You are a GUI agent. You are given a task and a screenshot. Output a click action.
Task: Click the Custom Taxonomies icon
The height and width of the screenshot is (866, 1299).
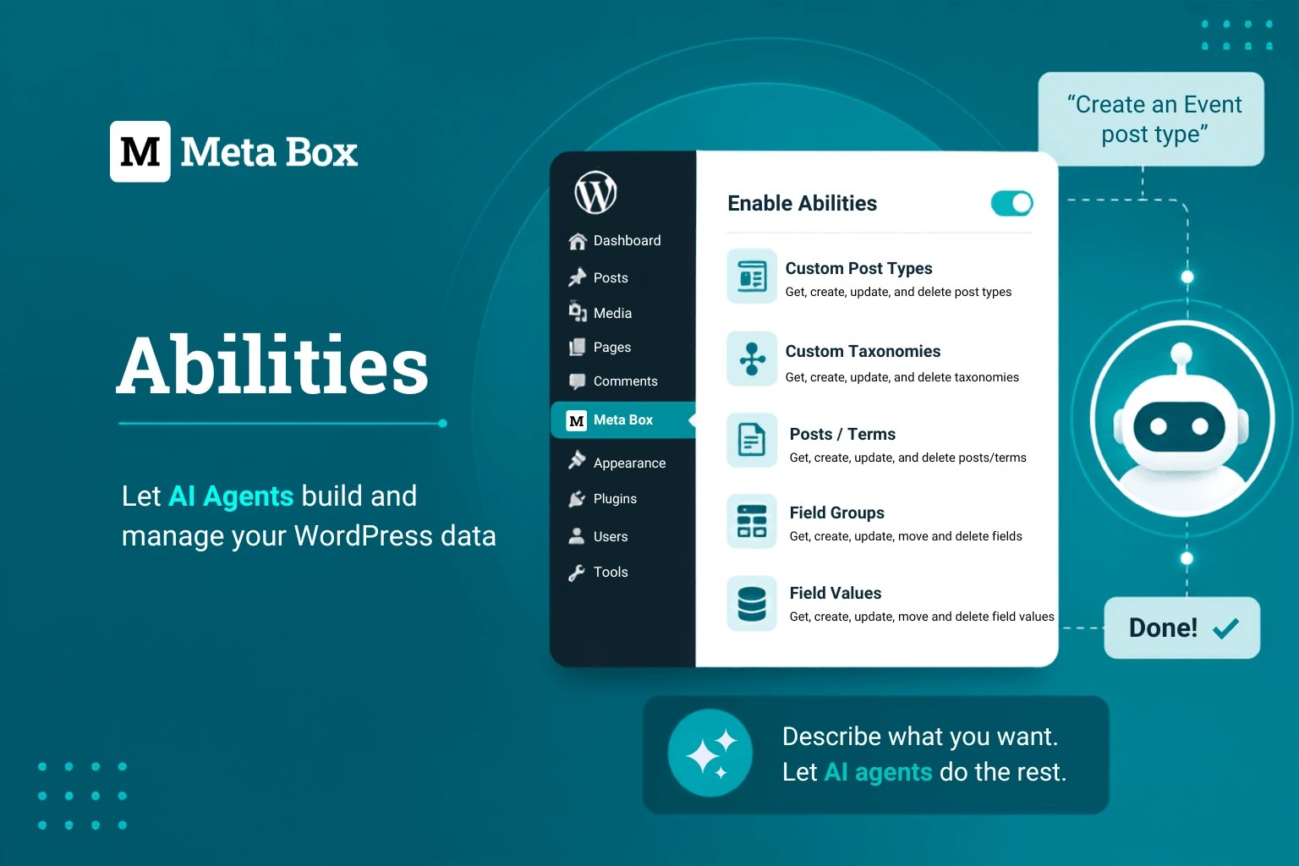pyautogui.click(x=752, y=359)
